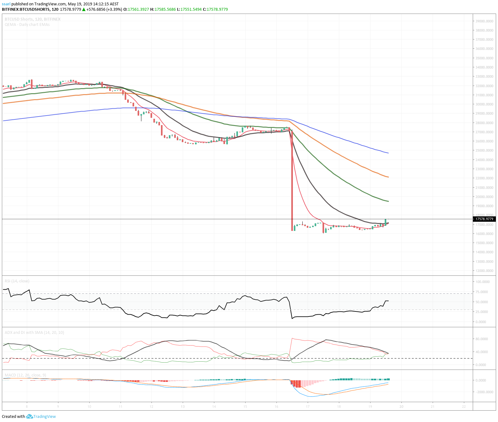Viewport: 498px width, 422px height.
Task: Click the 32000.0000 price axis label
Action: pyautogui.click(x=484, y=86)
